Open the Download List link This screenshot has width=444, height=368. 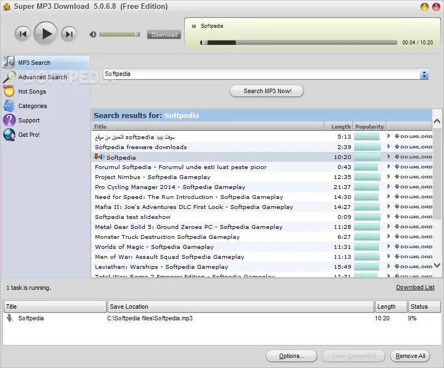(415, 288)
